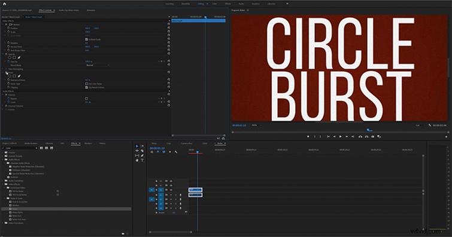The height and width of the screenshot is (237, 452).
Task: Click the Mark Out button
Action: click(x=320, y=137)
